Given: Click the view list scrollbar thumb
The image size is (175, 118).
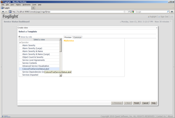Looking at the screenshot, I should click(x=60, y=46).
